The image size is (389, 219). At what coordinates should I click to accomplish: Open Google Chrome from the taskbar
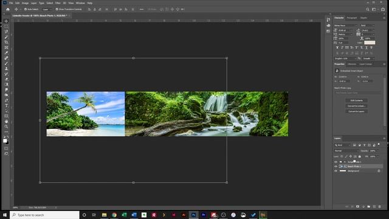pyautogui.click(x=114, y=215)
